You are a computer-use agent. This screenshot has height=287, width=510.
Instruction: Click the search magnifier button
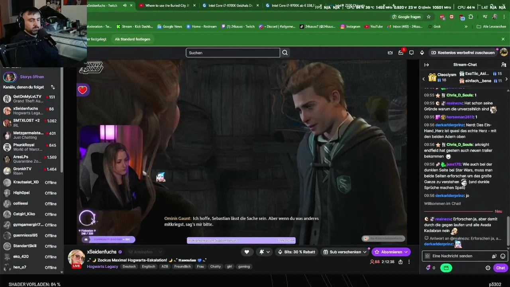coord(285,53)
